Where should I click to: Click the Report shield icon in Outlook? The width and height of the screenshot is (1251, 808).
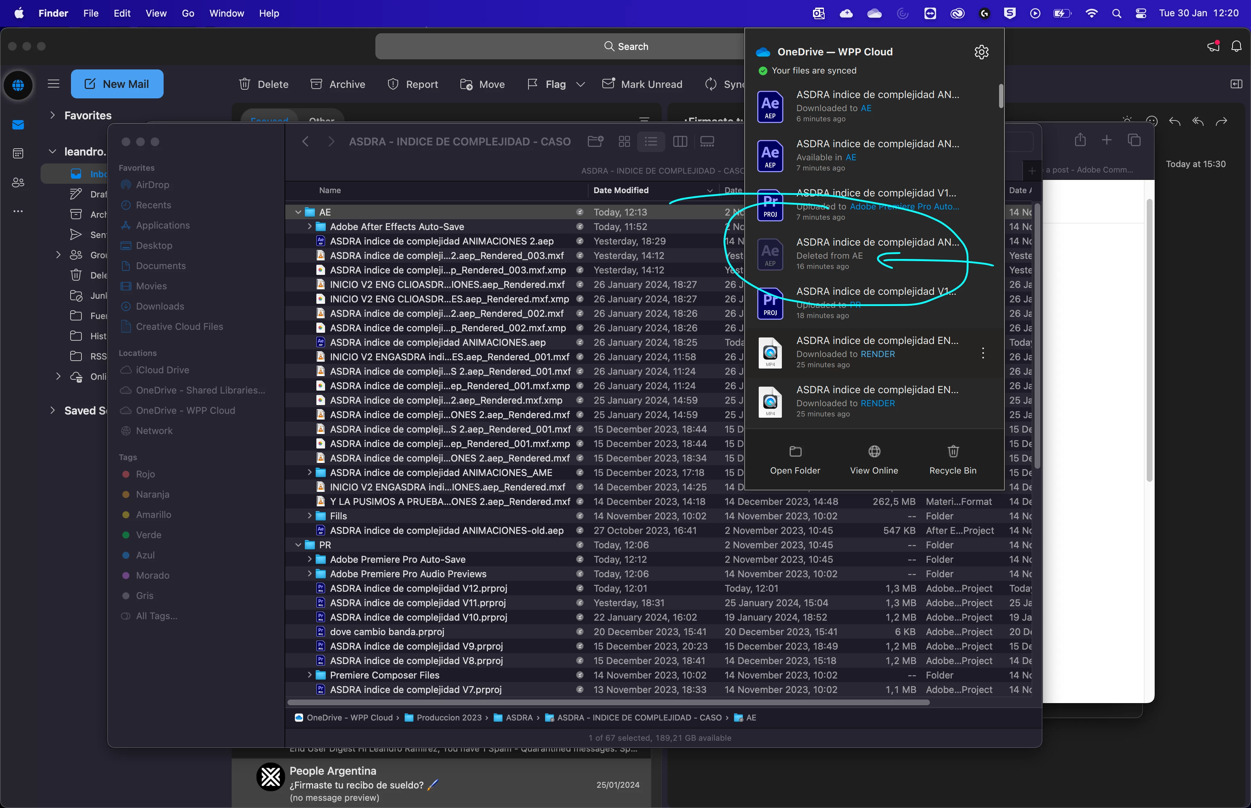point(393,85)
